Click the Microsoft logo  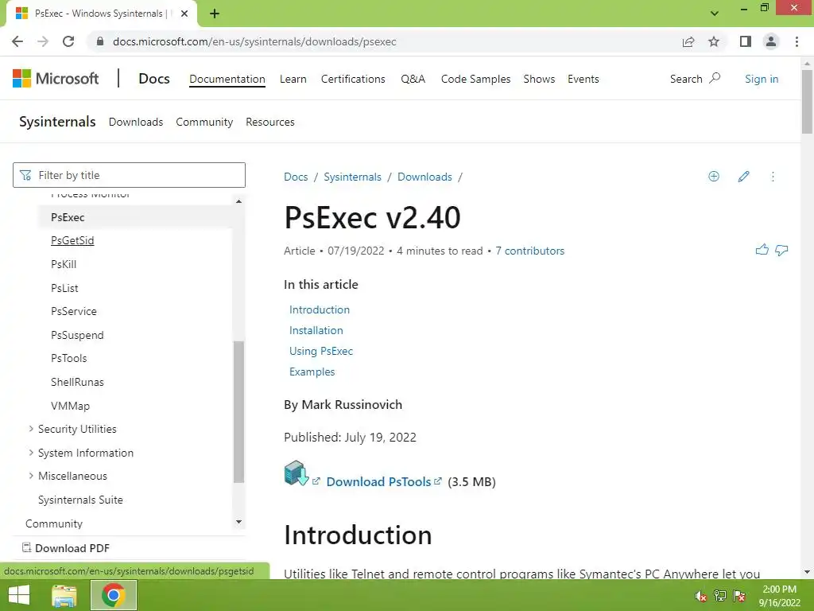(x=56, y=79)
